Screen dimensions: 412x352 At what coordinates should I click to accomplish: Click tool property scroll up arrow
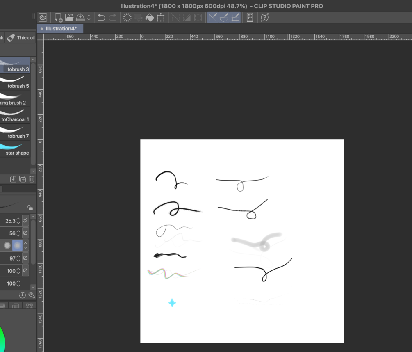pos(33,217)
